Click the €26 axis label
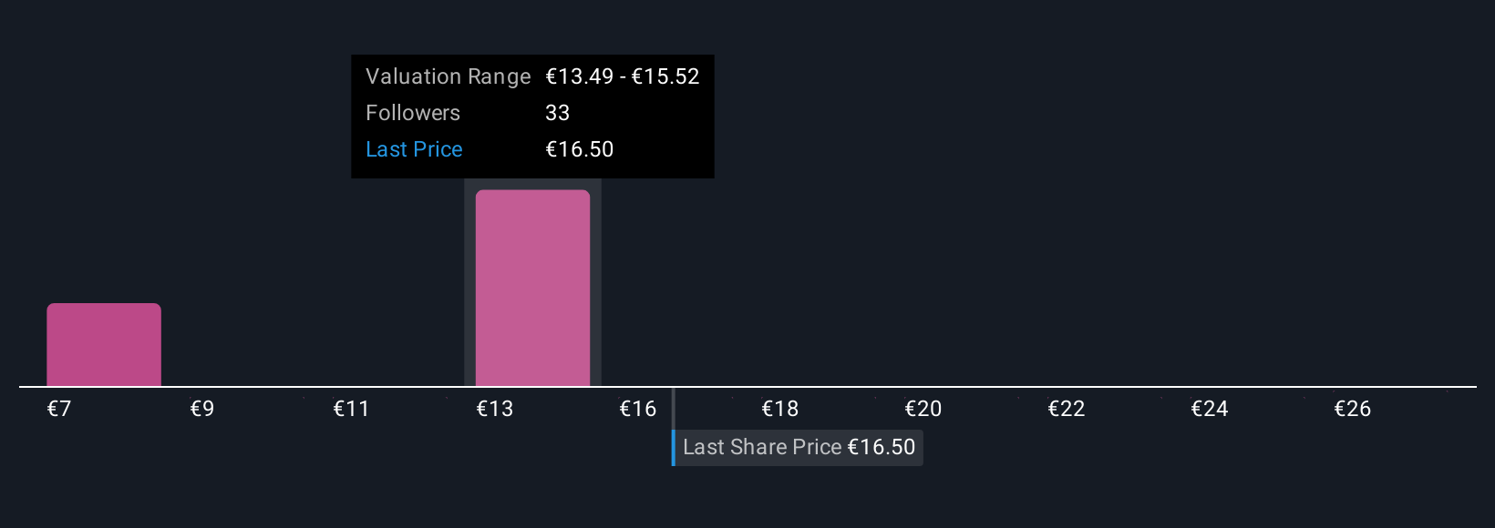1495x528 pixels. (x=1353, y=409)
